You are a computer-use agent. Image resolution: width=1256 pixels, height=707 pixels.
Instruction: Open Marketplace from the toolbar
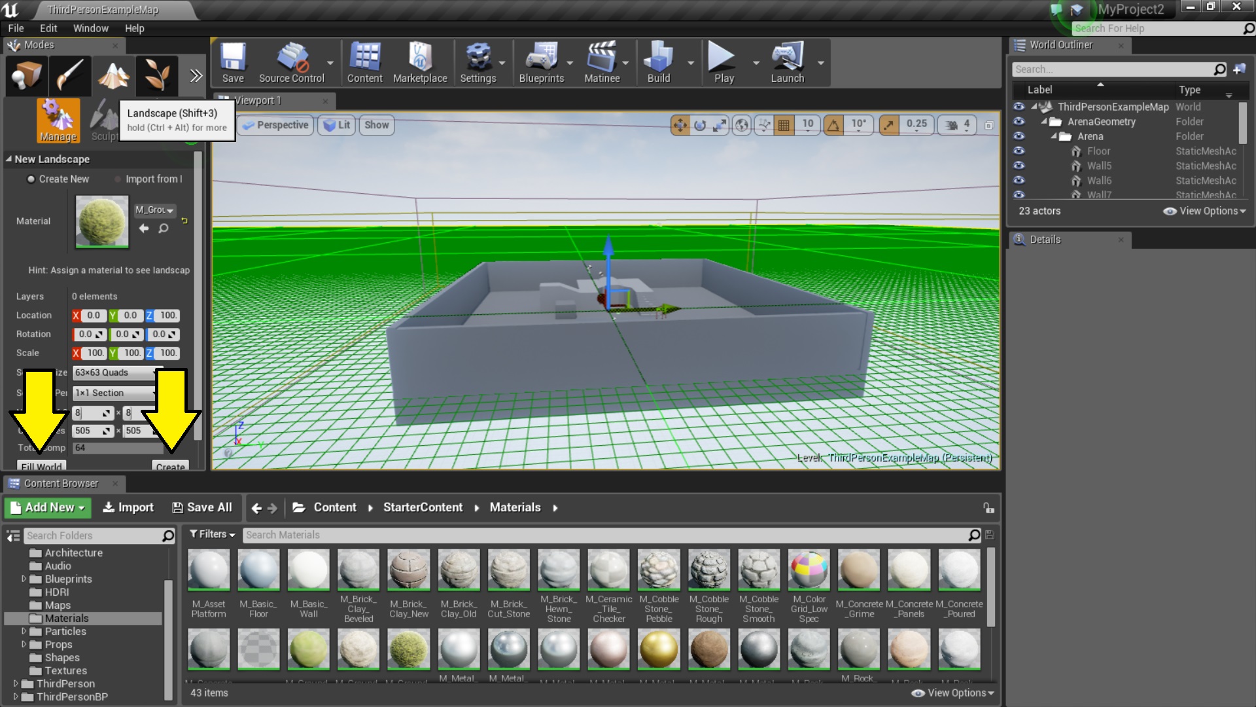[x=420, y=63]
